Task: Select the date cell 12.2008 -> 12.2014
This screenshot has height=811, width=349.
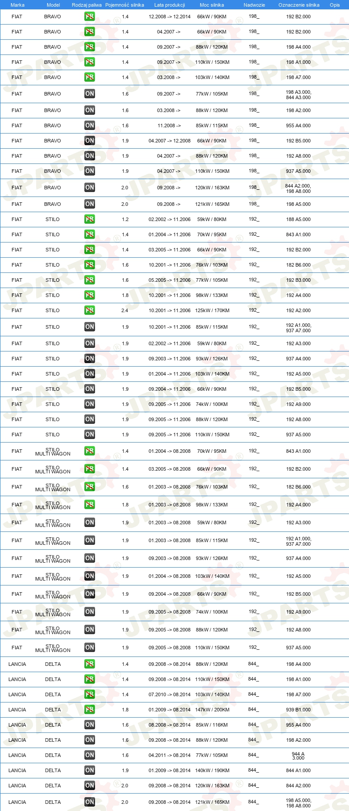Action: [x=170, y=17]
